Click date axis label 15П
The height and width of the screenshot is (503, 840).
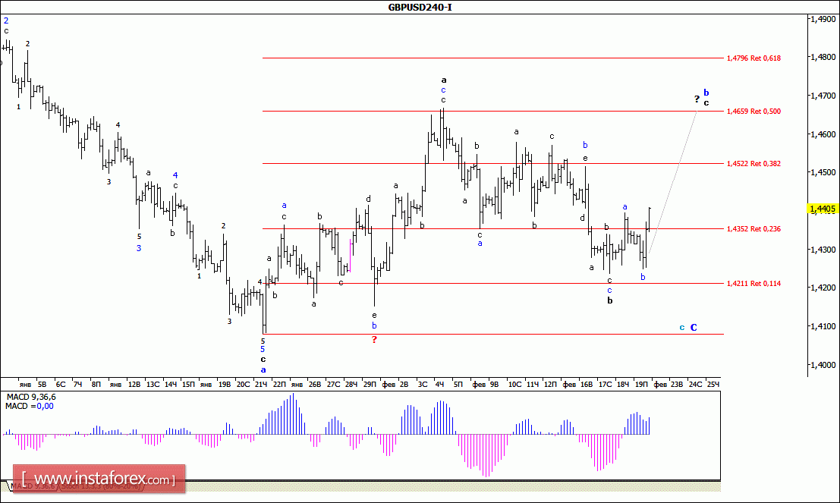pos(188,384)
